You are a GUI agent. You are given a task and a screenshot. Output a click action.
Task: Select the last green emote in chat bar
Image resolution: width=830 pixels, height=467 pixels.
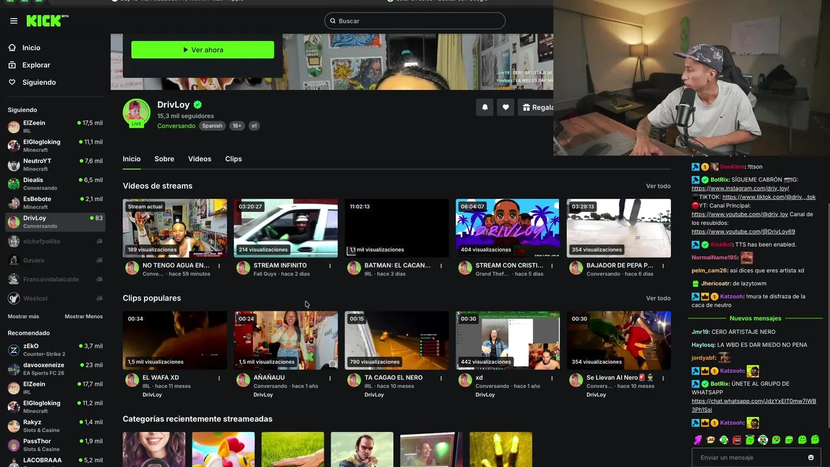(x=815, y=440)
